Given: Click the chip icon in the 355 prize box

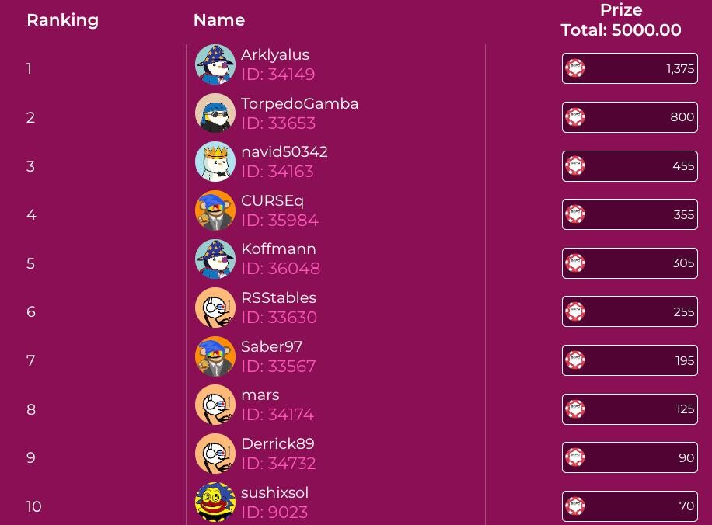Looking at the screenshot, I should click(575, 214).
